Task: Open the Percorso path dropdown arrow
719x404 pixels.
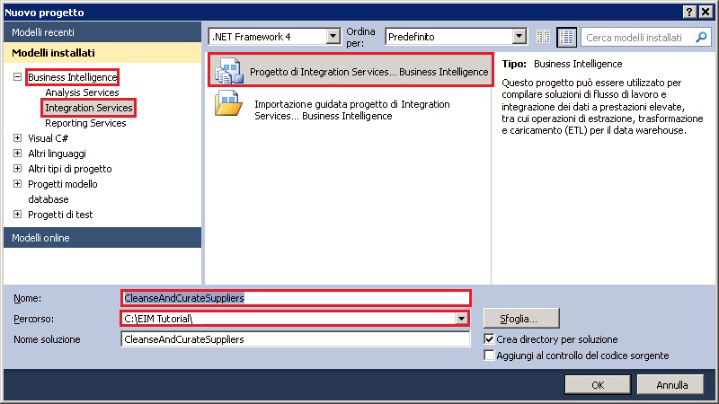Action: [x=461, y=319]
